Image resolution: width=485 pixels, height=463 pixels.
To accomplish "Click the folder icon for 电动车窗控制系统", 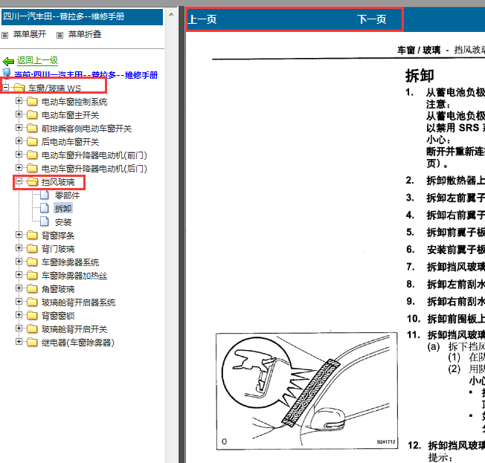I will (32, 102).
